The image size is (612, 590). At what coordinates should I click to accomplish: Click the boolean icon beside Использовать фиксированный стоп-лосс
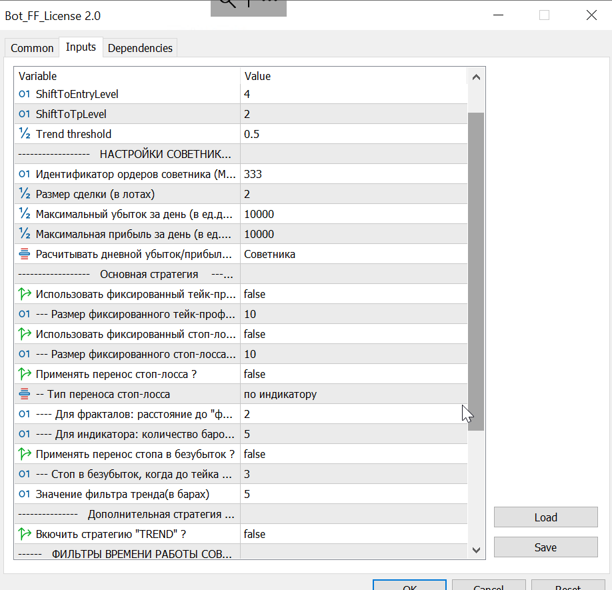point(24,334)
